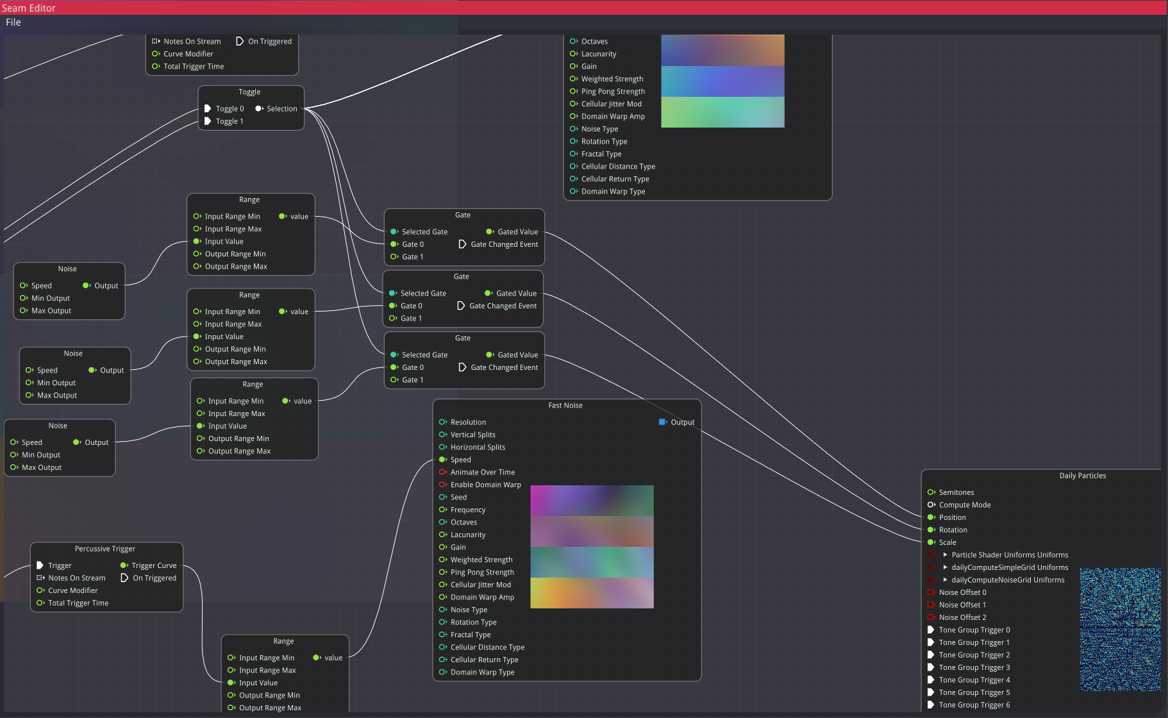The height and width of the screenshot is (718, 1168).
Task: Click Fast Noise Seed input pin
Action: pos(442,497)
